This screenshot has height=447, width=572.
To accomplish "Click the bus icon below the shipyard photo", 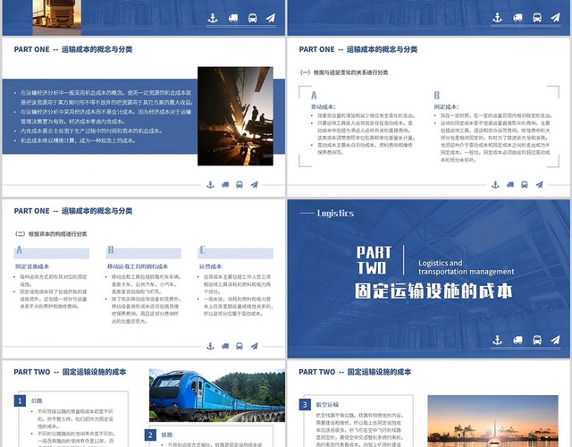I will point(240,185).
